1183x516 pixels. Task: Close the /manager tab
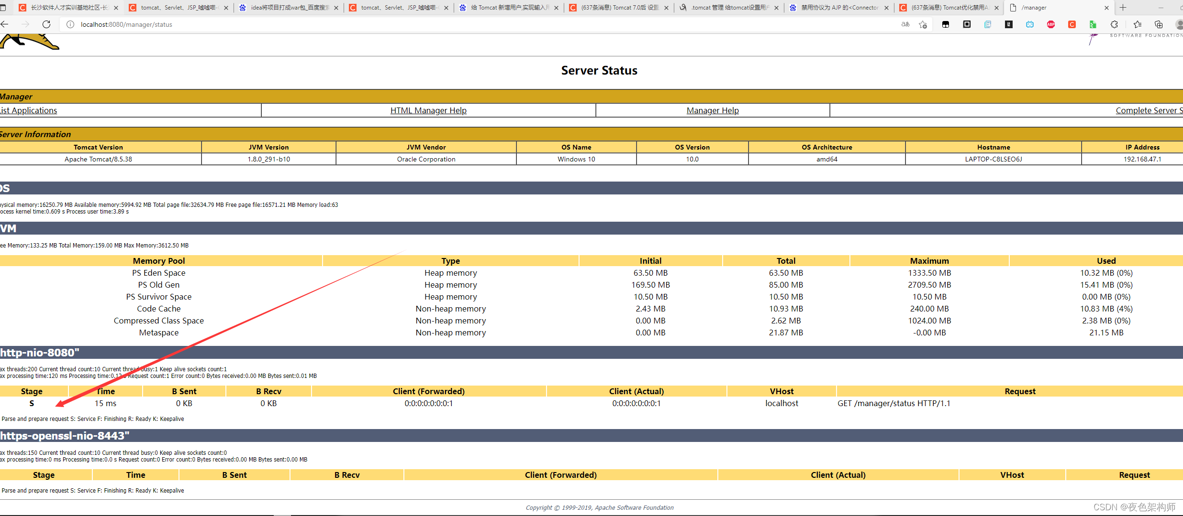point(1106,8)
